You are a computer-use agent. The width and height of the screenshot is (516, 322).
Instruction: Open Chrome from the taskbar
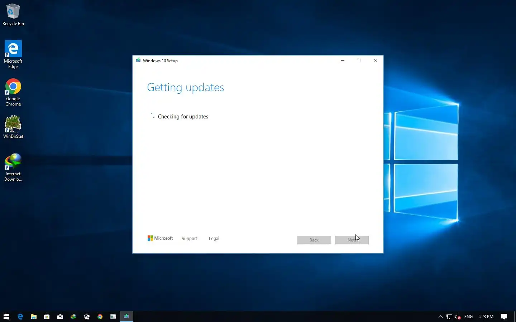click(100, 317)
